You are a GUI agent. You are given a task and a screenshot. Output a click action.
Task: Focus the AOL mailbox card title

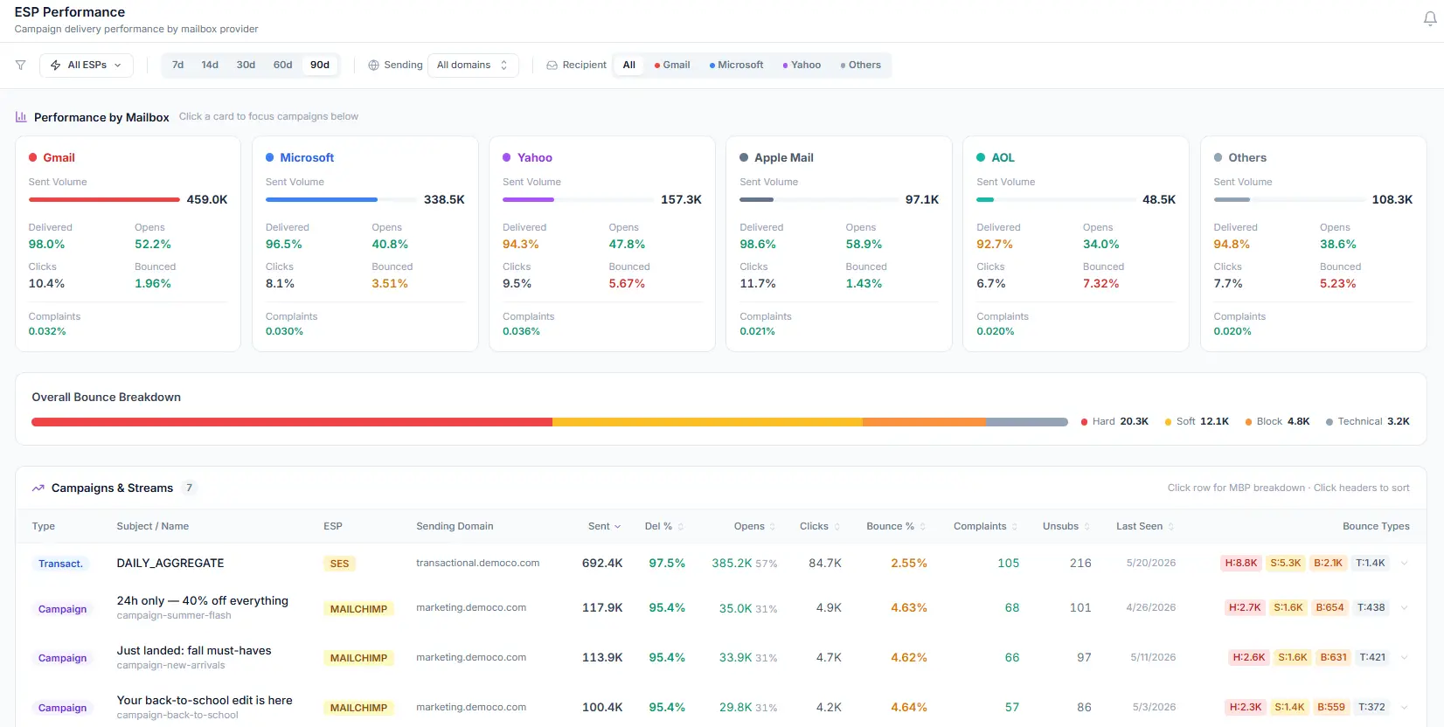point(1003,157)
